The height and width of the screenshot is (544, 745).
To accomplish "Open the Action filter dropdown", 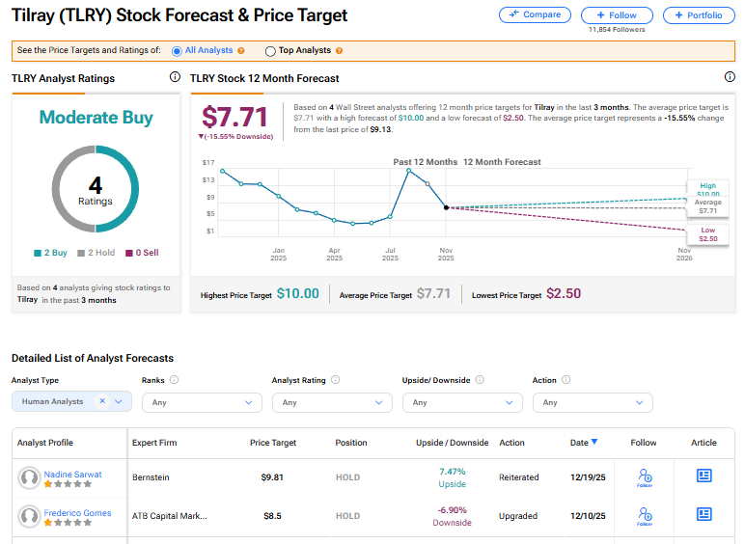I will click(x=592, y=402).
